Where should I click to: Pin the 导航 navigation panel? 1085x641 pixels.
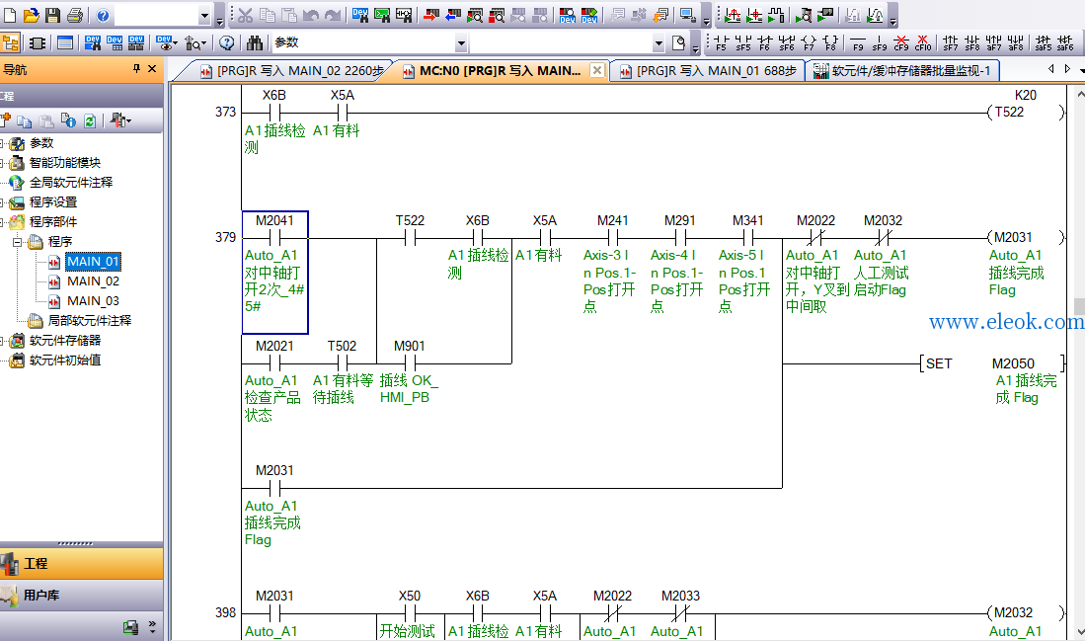click(136, 68)
